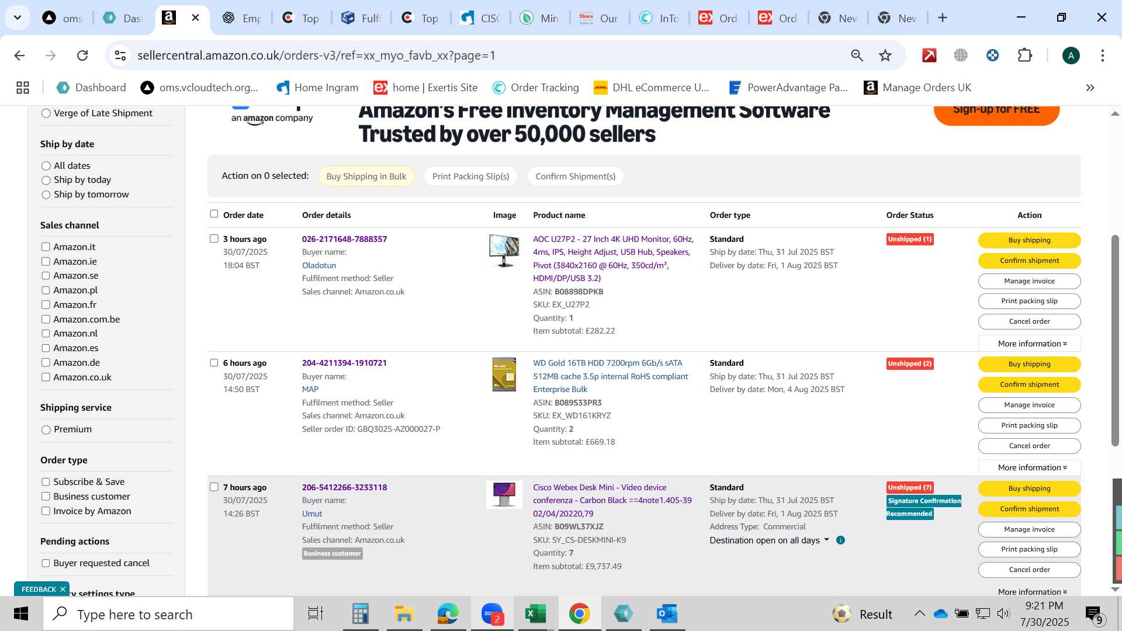Open the Chrome profile avatar A
Viewport: 1122px width, 631px height.
pos(1071,56)
